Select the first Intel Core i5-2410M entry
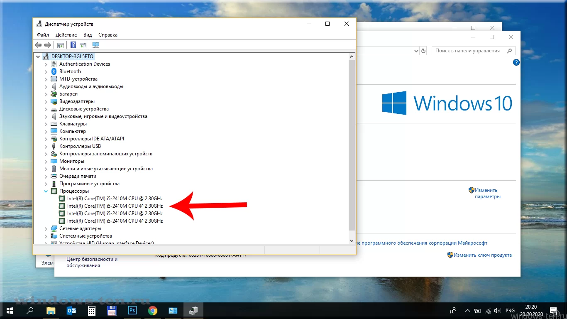The width and height of the screenshot is (567, 319). (x=115, y=199)
